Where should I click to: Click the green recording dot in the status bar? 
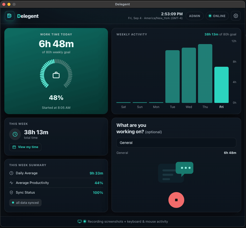[85, 221]
